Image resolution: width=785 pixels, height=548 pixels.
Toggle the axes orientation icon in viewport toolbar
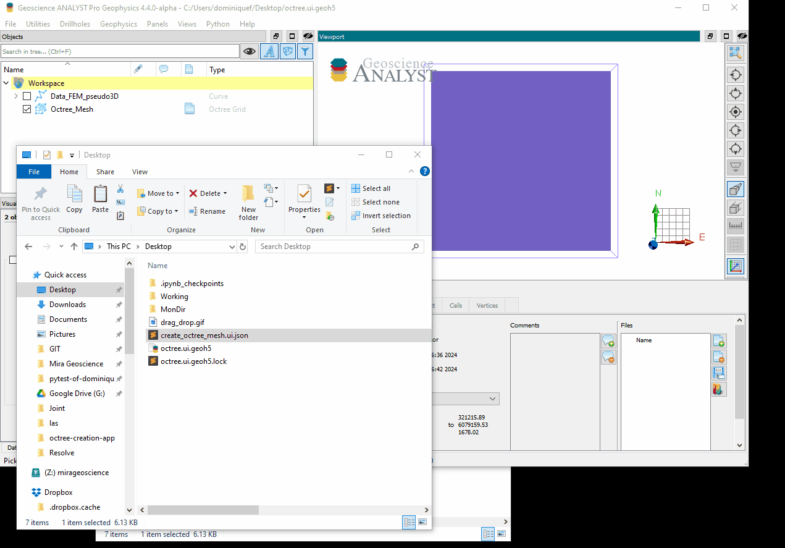point(736,266)
